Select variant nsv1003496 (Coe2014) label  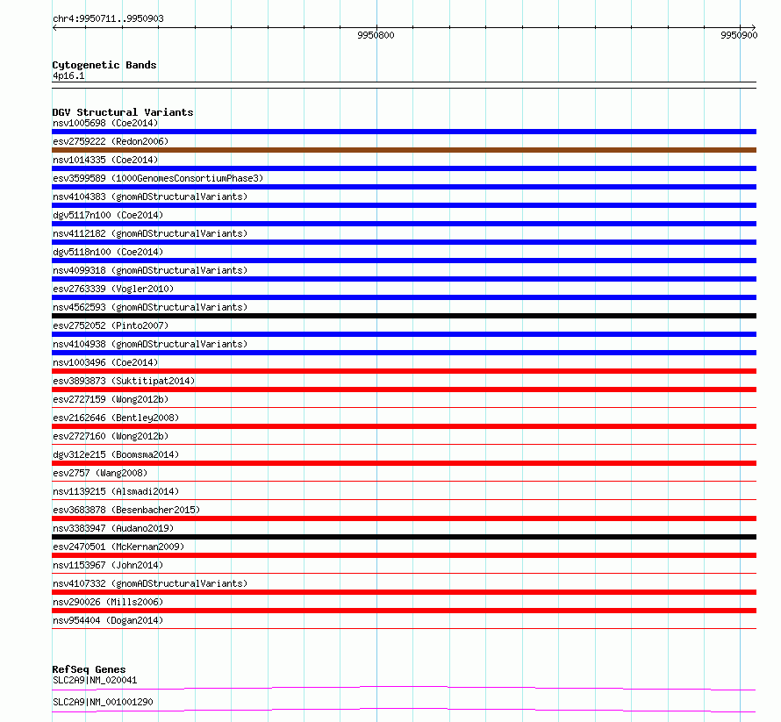[105, 362]
